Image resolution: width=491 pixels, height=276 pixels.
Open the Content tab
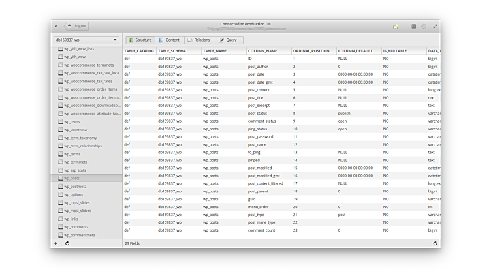click(x=169, y=40)
